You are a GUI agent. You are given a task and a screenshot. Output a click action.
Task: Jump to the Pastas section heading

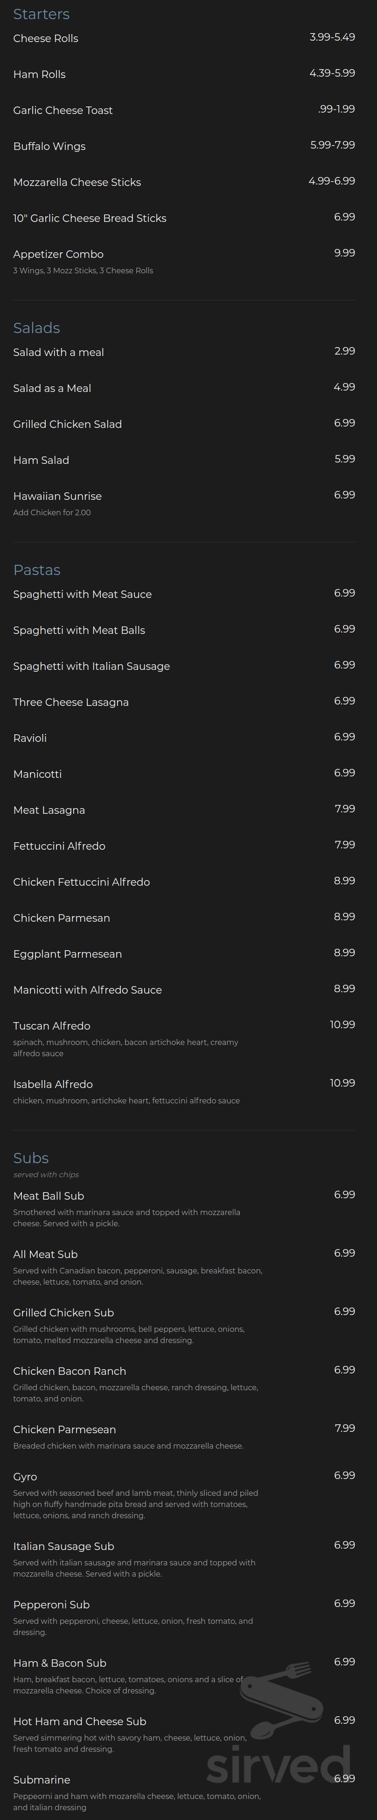pos(37,570)
